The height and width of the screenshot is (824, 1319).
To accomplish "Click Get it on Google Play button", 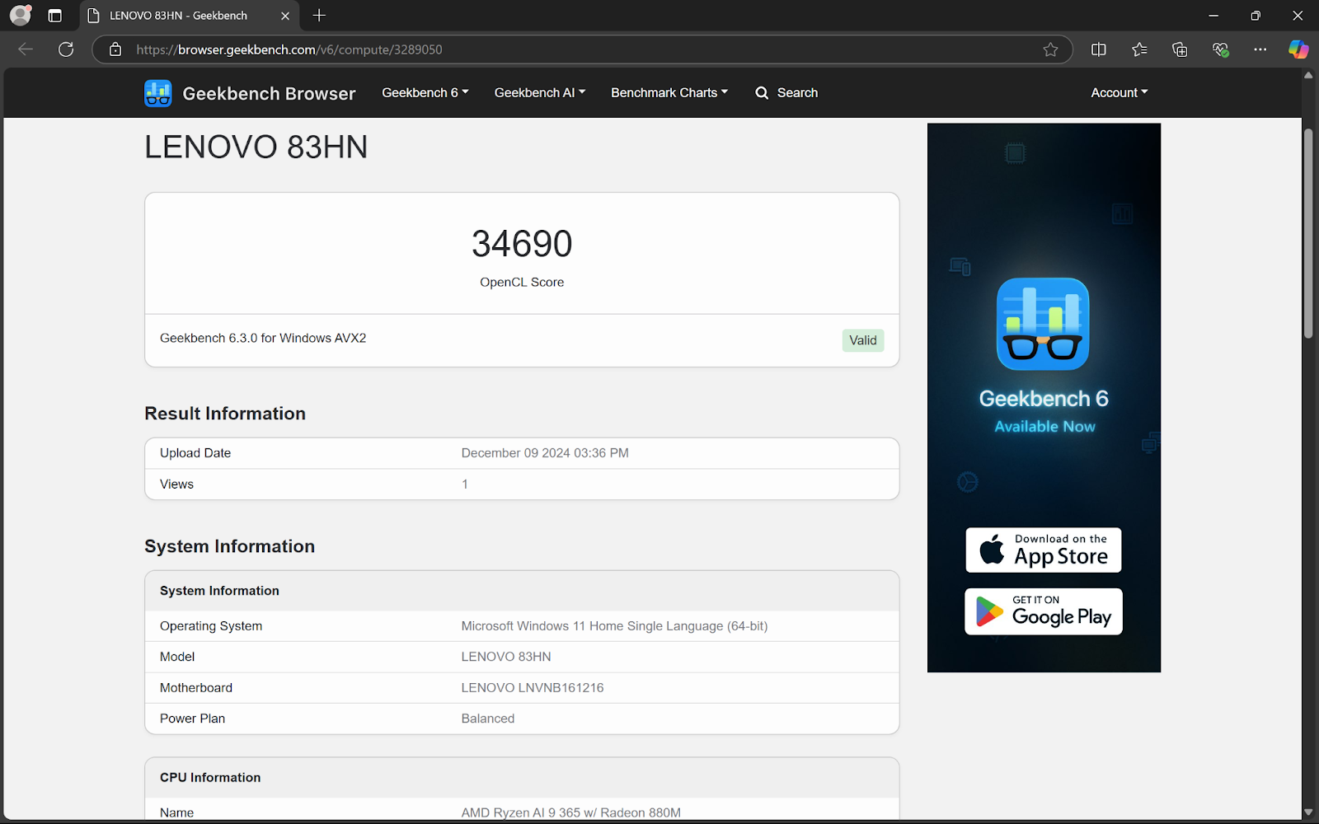I will 1044,611.
